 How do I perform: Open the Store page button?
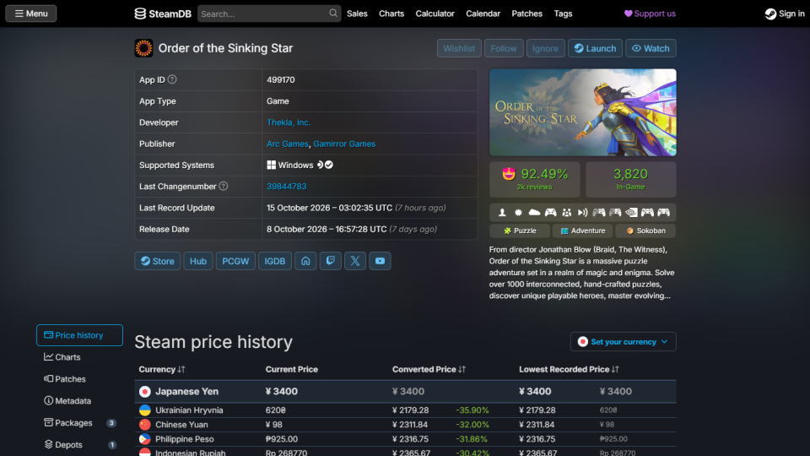pyautogui.click(x=158, y=261)
